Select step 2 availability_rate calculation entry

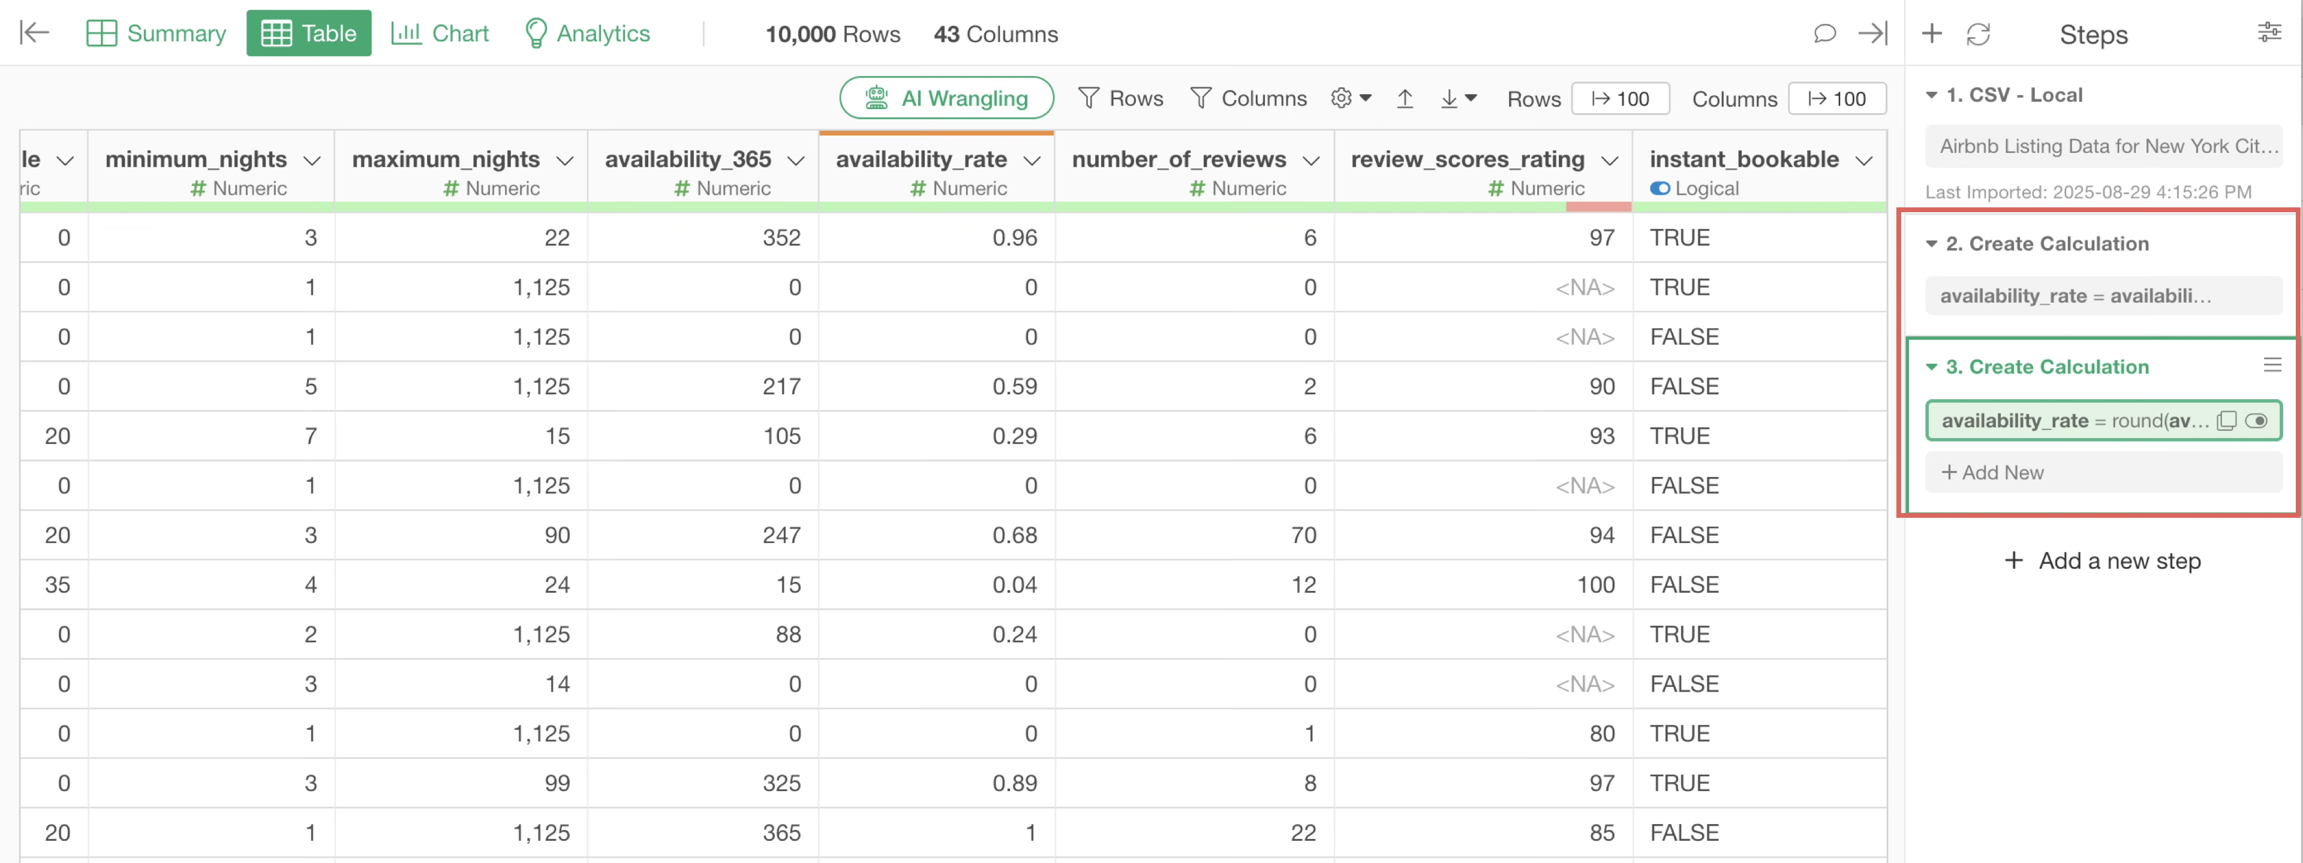pos(2104,295)
